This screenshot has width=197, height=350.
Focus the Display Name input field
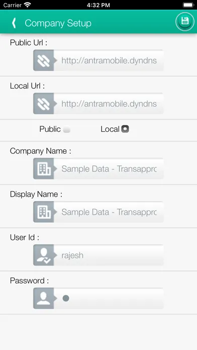coord(109,212)
